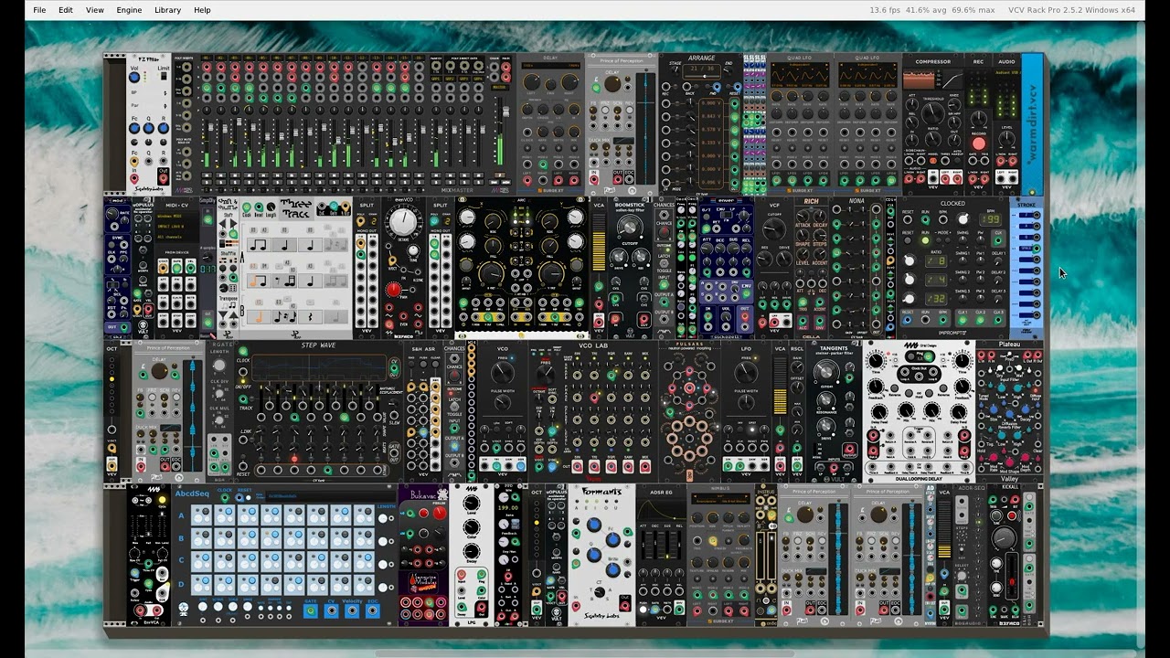
Task: Open the View menu
Action: tap(94, 10)
